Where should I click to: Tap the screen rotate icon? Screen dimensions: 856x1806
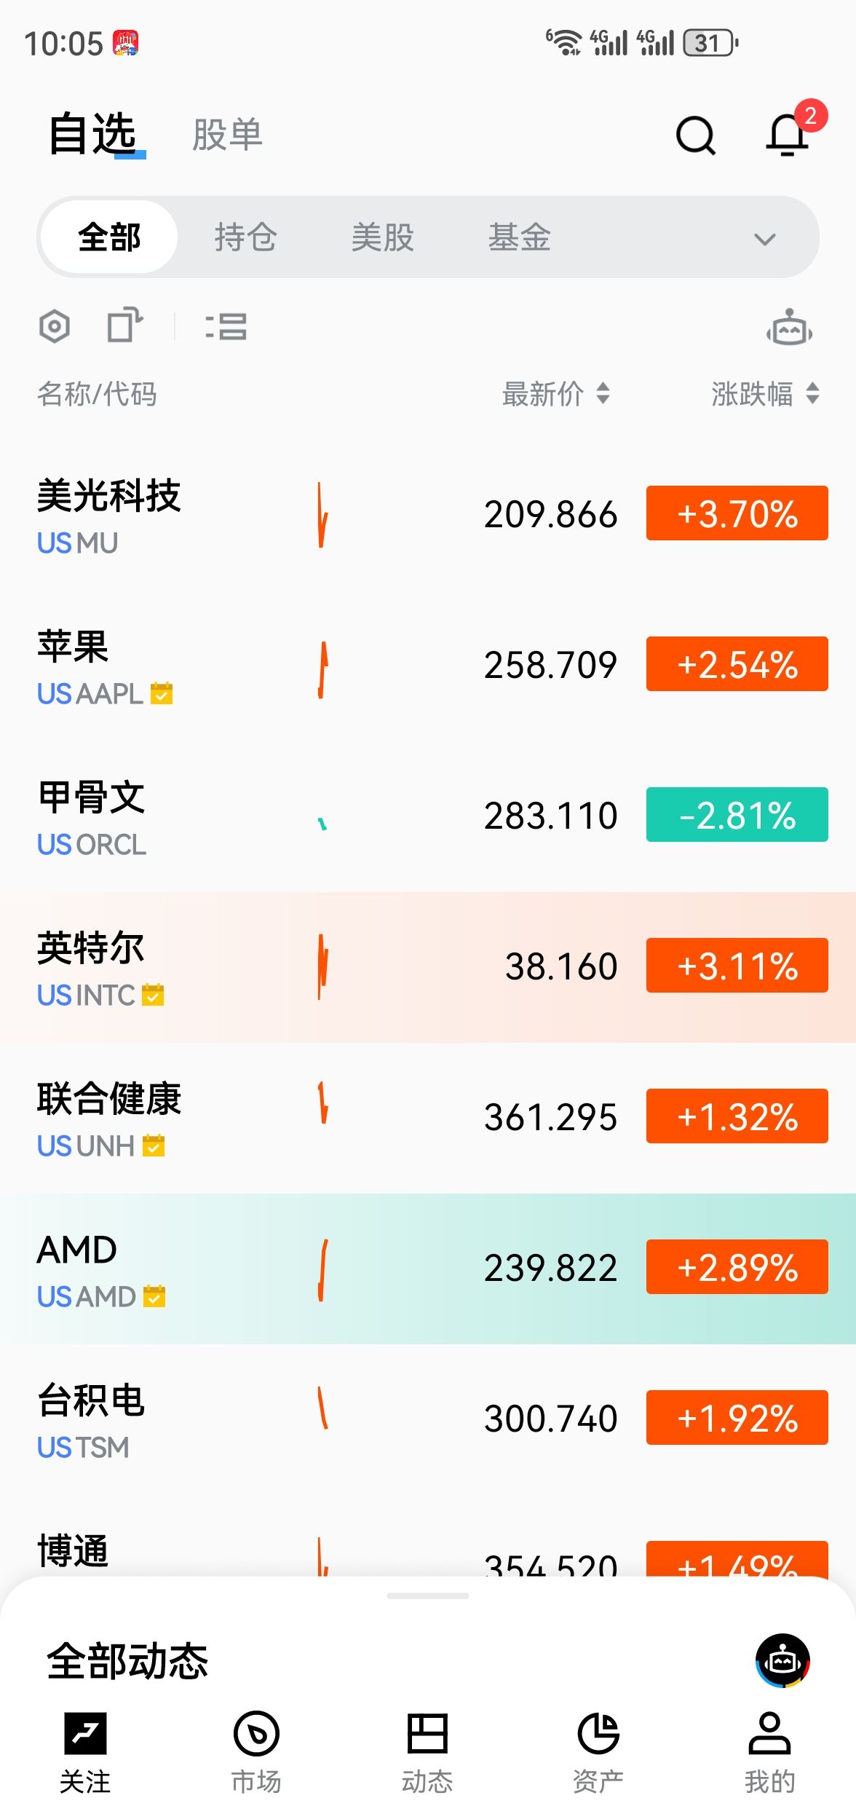coord(124,325)
